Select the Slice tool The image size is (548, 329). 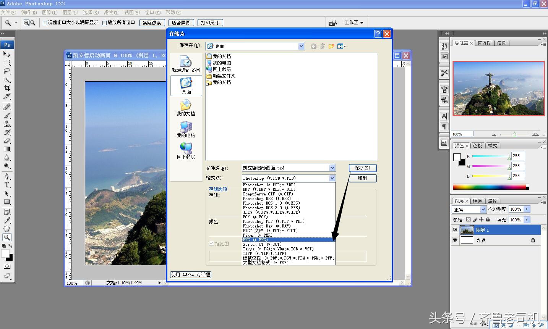coord(7,96)
